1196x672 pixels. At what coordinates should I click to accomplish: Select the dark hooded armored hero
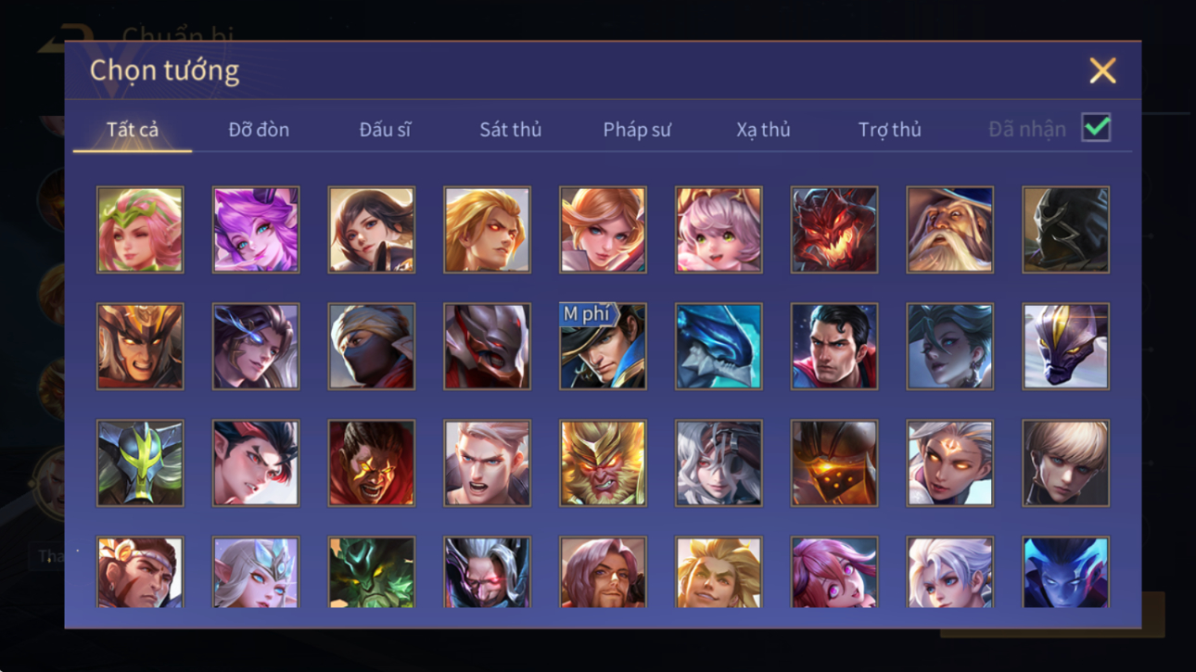click(1065, 230)
